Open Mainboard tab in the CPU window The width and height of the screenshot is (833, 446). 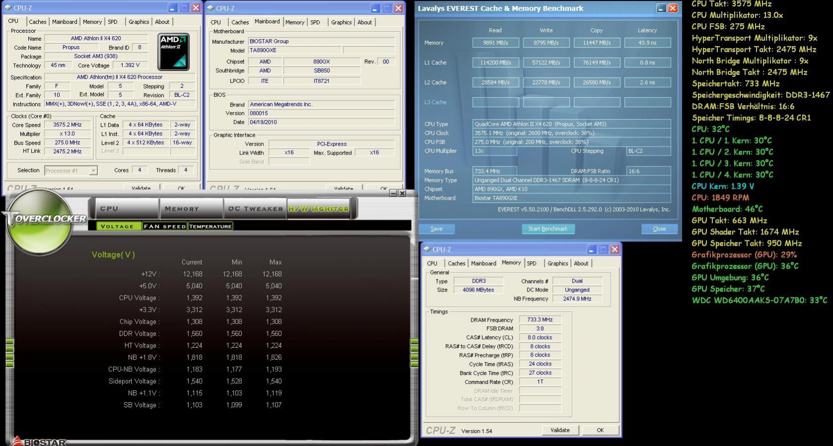coord(65,22)
